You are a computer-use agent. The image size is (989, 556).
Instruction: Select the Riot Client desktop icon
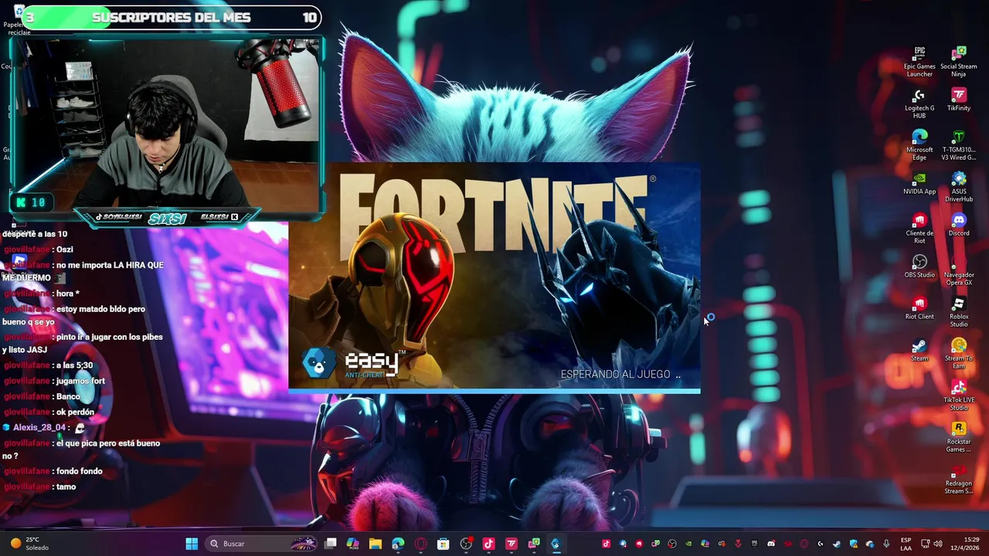(919, 308)
